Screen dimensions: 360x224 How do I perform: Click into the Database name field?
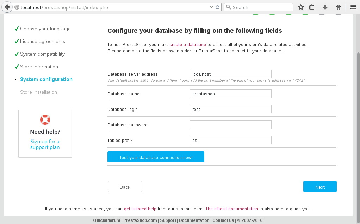[230, 94]
